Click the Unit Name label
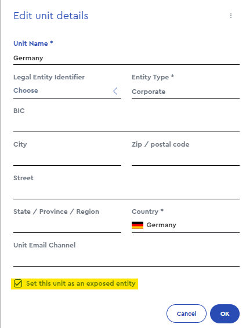This screenshot has width=246, height=328. point(33,43)
